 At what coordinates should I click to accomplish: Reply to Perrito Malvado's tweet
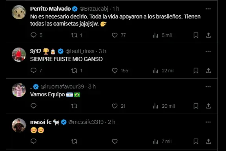pyautogui.click(x=33, y=35)
